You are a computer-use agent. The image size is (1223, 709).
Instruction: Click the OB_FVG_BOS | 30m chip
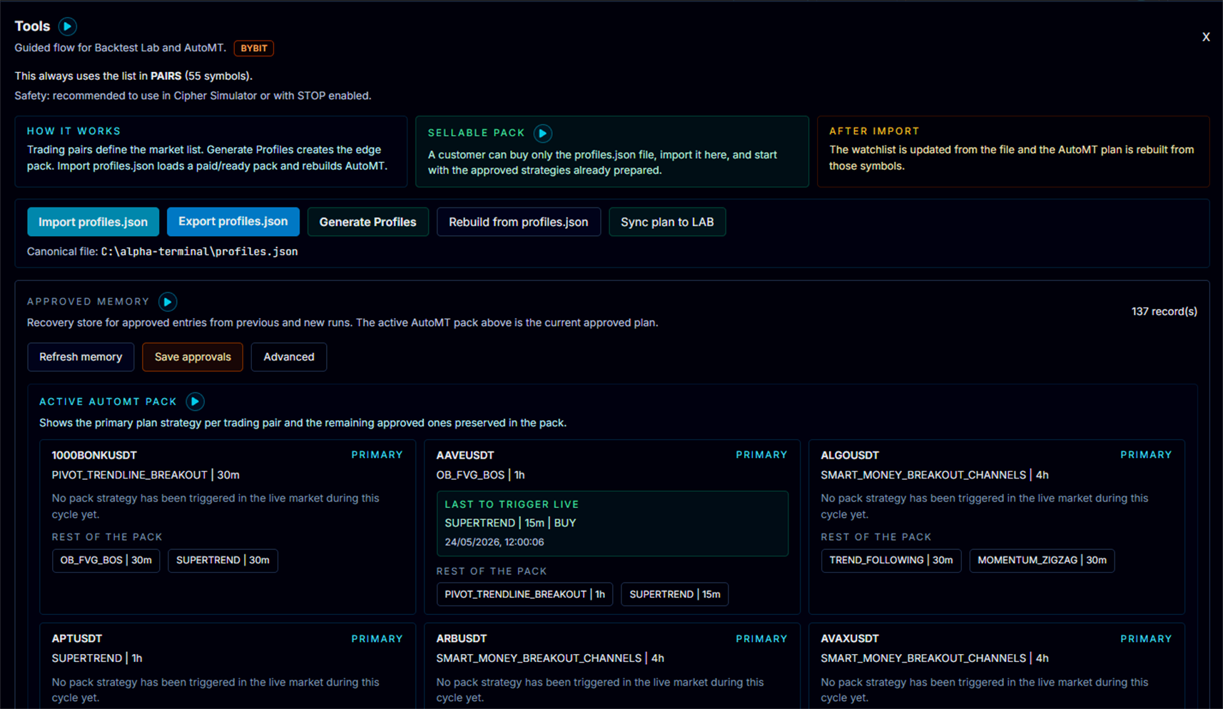click(x=106, y=561)
